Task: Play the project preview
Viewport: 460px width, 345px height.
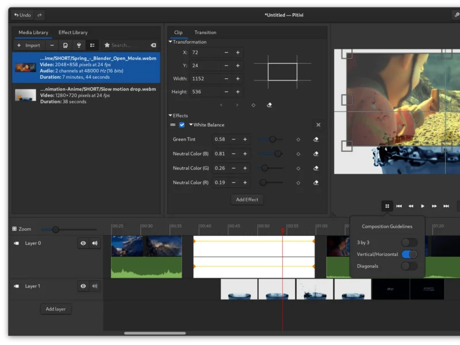Action: click(423, 206)
